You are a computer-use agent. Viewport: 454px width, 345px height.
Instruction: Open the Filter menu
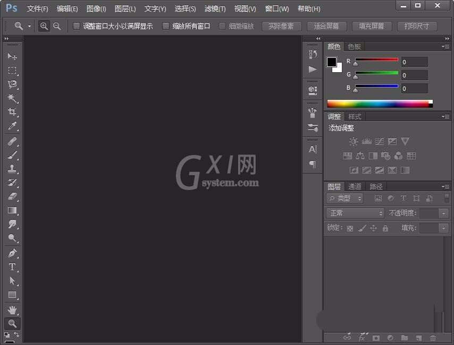tap(215, 9)
